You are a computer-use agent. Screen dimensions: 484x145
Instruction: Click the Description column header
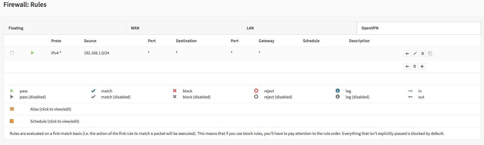coord(359,41)
